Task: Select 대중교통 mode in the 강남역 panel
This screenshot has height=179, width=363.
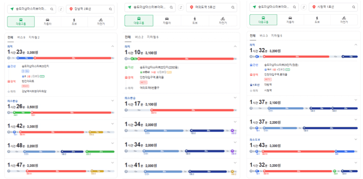Action: coord(21,22)
